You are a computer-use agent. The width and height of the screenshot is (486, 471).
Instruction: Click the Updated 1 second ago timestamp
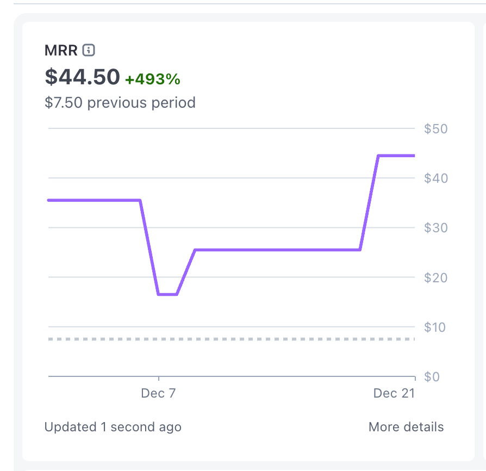click(x=113, y=427)
